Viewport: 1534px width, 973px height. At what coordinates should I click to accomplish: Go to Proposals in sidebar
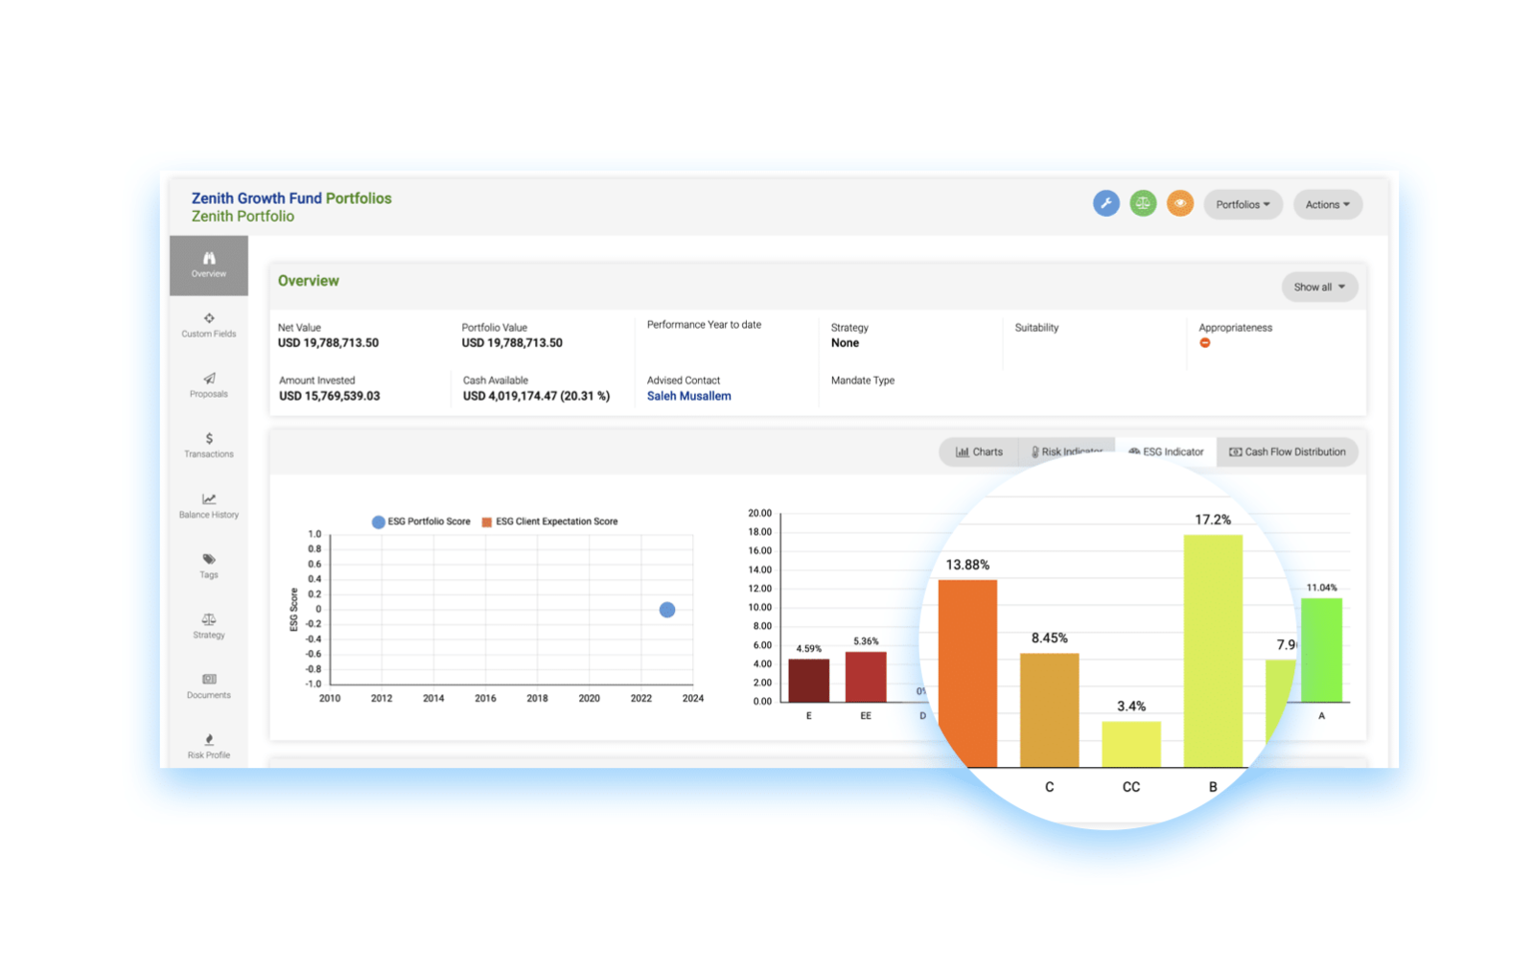209,385
